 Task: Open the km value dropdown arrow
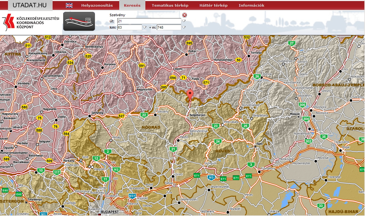click(x=144, y=27)
